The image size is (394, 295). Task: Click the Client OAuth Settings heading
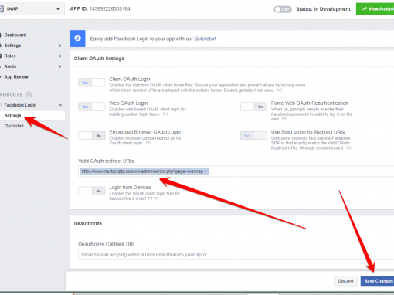click(x=99, y=59)
